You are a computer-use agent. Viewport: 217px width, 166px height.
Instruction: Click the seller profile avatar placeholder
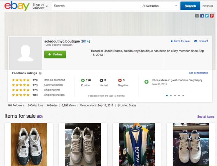(x=26, y=53)
